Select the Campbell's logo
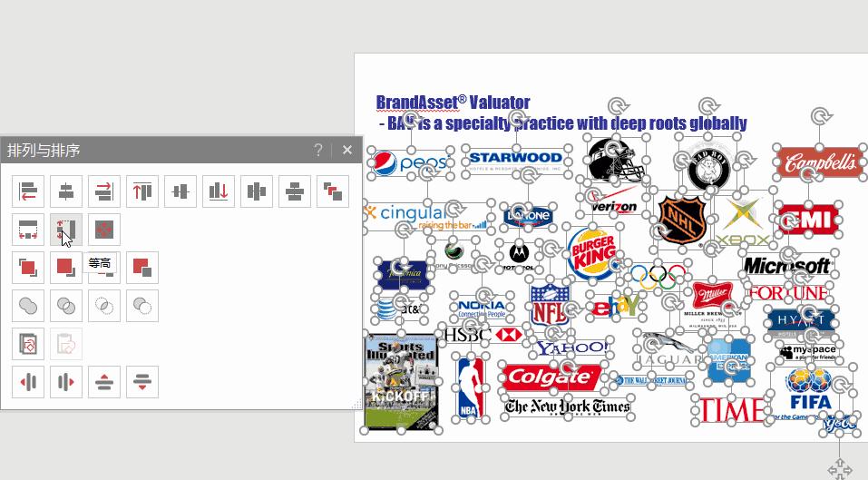 click(821, 162)
